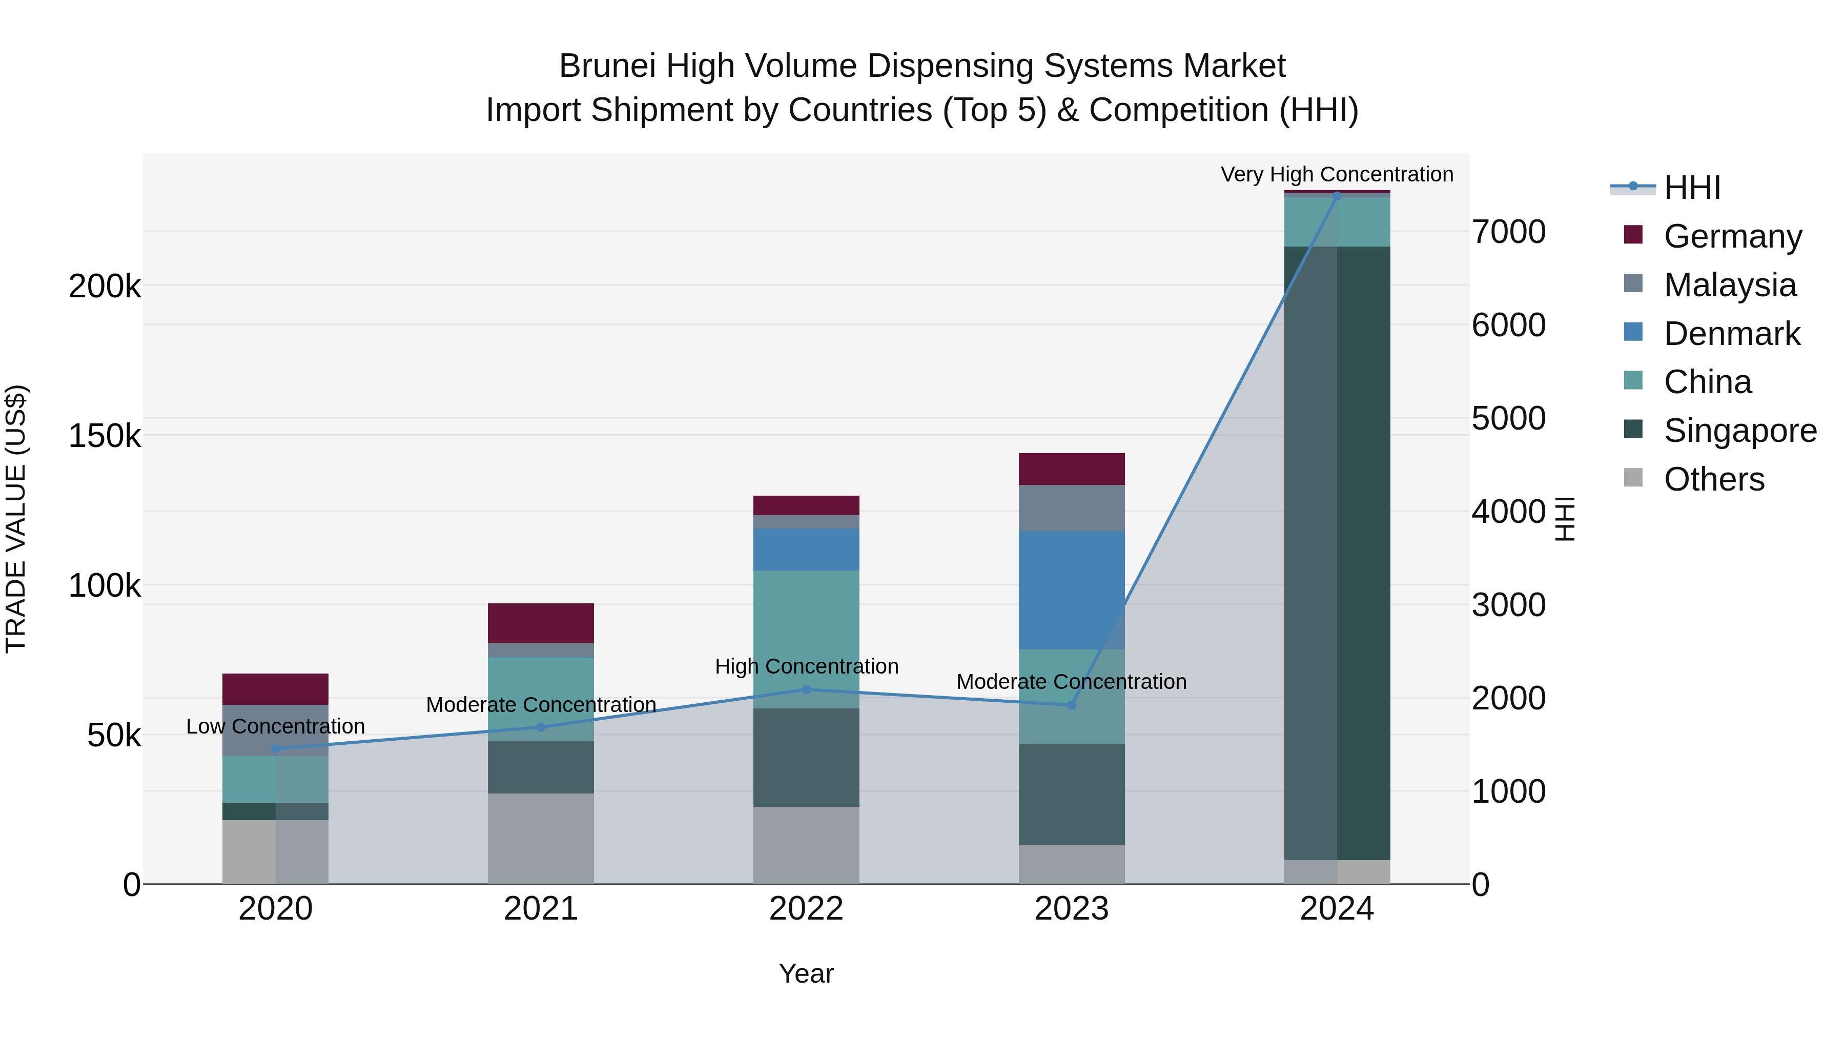Click the 7000 HHI axis tick label
Image resolution: width=1845 pixels, height=1038 pixels.
coord(1509,231)
